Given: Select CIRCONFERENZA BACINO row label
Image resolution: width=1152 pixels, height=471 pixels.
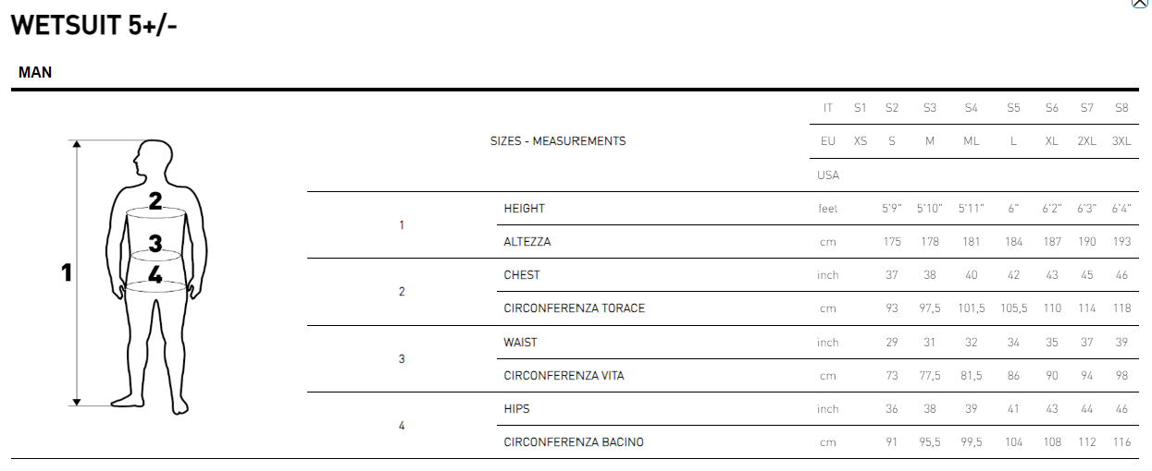Looking at the screenshot, I should 574,442.
